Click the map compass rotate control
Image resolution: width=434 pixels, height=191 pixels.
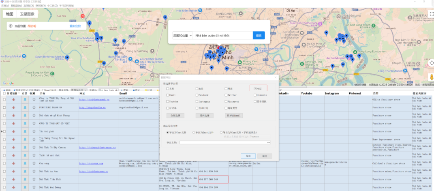click(x=431, y=63)
